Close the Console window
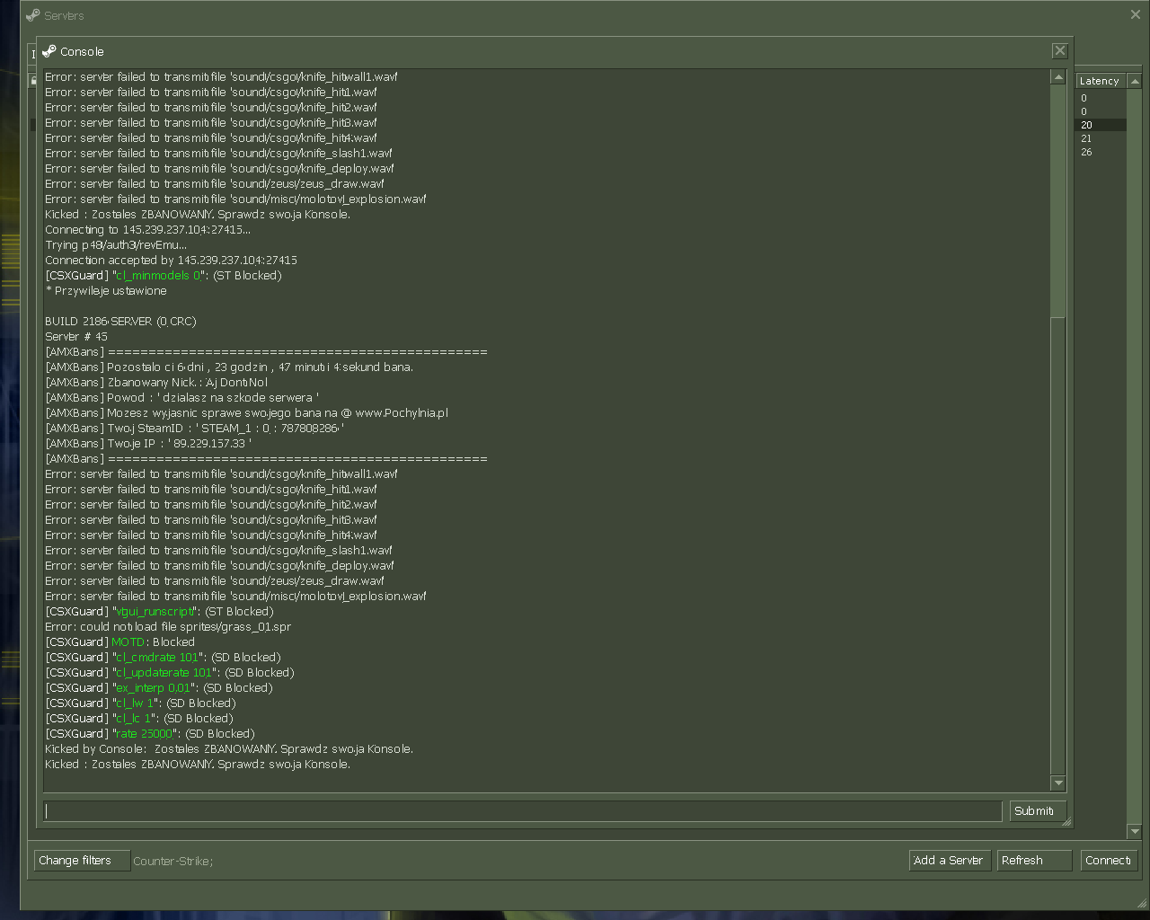The height and width of the screenshot is (920, 1150). 1059,51
